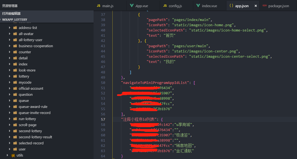
Task: Click the "我的" text value
Action: (169, 62)
